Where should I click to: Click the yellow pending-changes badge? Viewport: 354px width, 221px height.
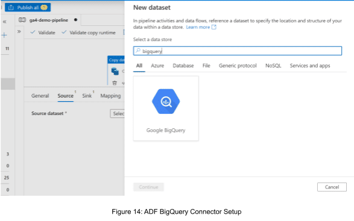(44, 7)
